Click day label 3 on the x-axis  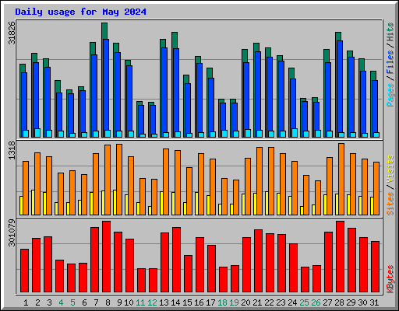pos(49,302)
